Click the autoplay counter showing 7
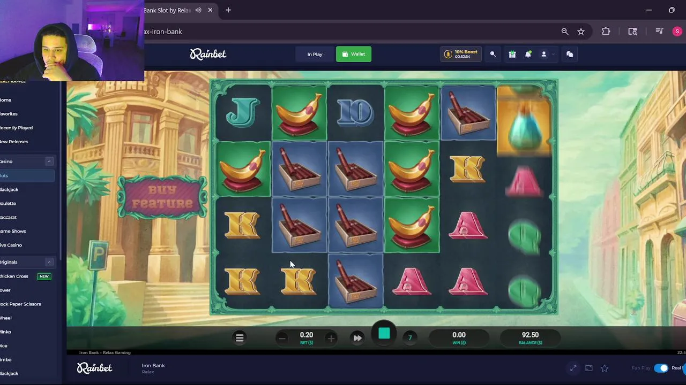Image resolution: width=686 pixels, height=385 pixels. (x=410, y=338)
